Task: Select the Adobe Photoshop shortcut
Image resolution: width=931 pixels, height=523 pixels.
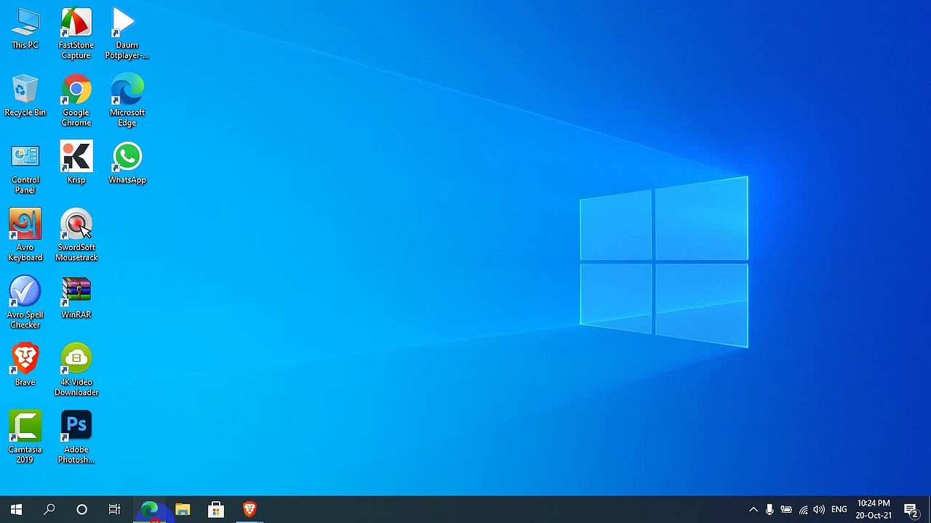Action: pos(76,439)
